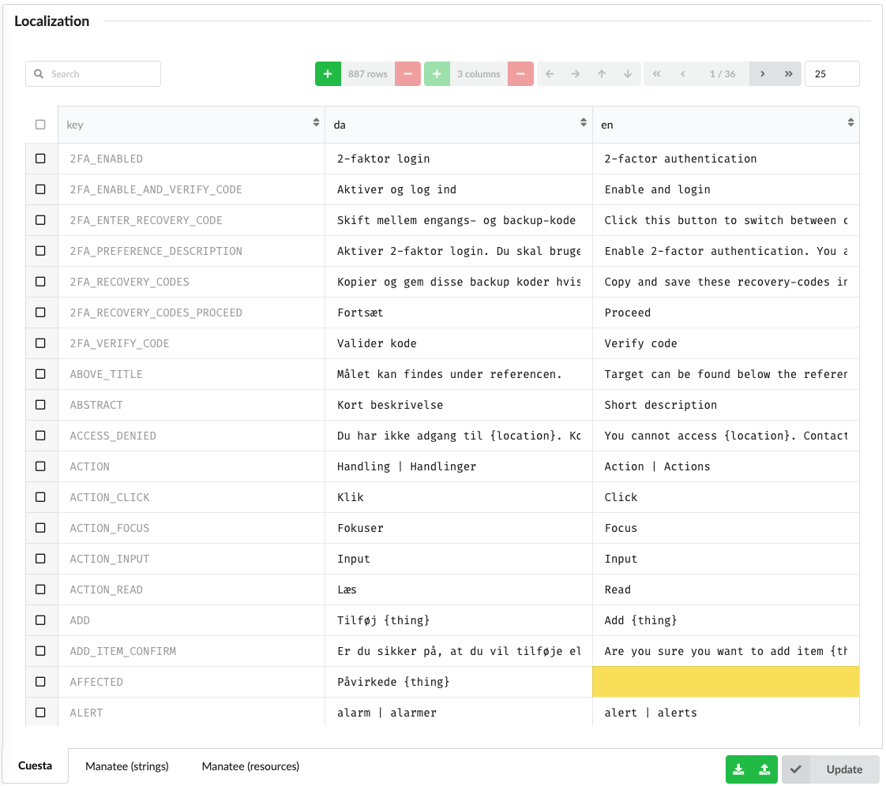The image size is (886, 786).
Task: Check the ACTION_CLICK row checkbox
Action: 40,497
